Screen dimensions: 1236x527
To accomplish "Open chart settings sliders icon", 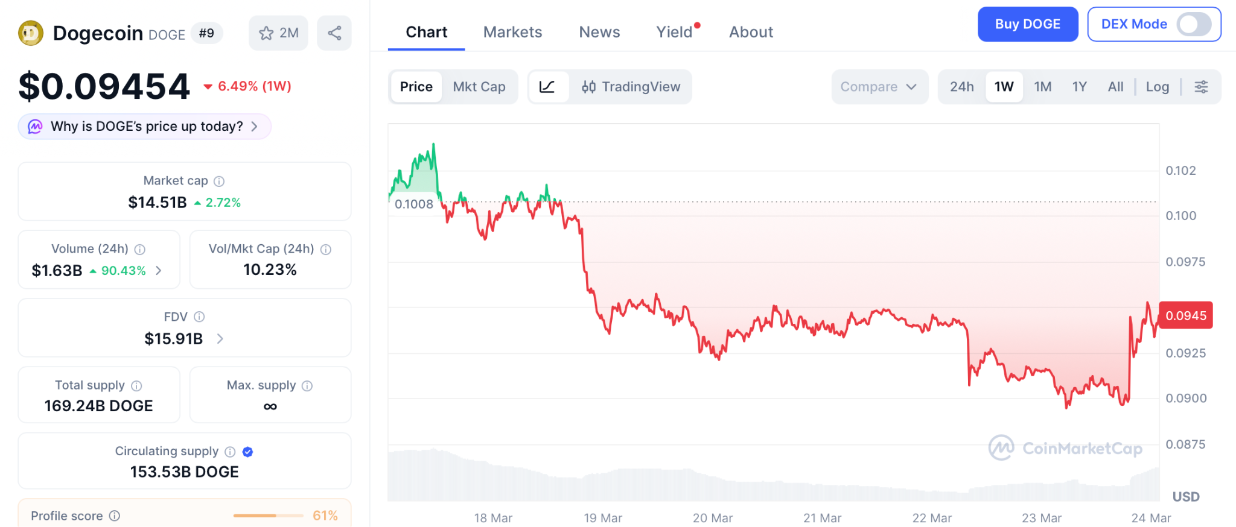I will (x=1201, y=87).
